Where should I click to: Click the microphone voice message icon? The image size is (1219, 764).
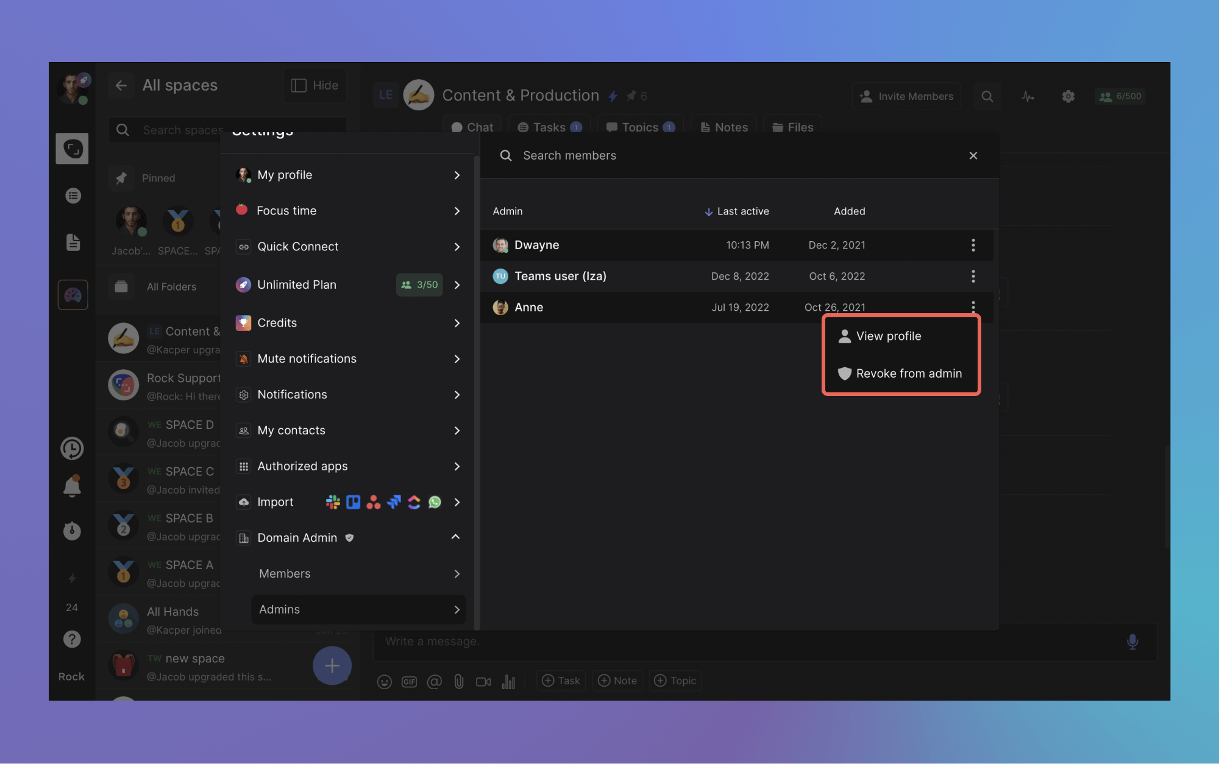point(1132,642)
